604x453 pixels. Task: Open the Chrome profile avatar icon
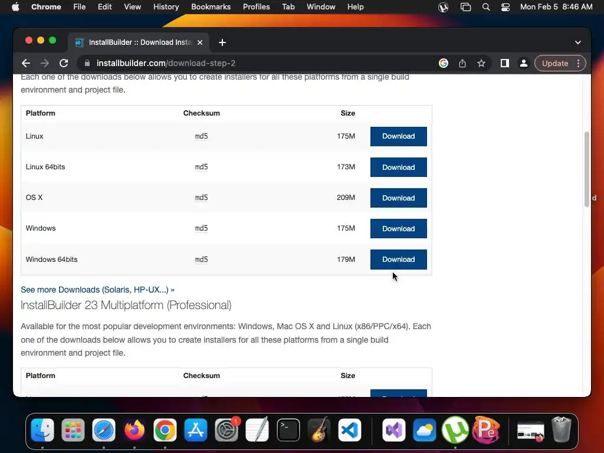pyautogui.click(x=524, y=63)
